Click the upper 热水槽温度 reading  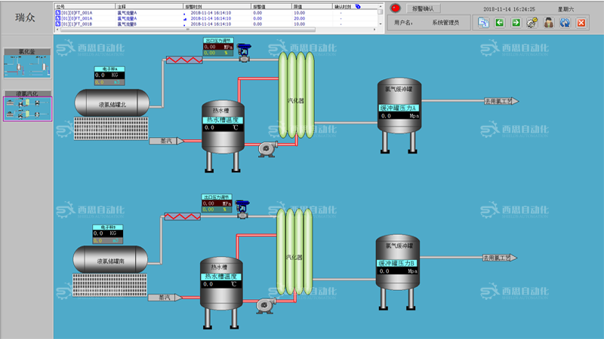pyautogui.click(x=223, y=127)
